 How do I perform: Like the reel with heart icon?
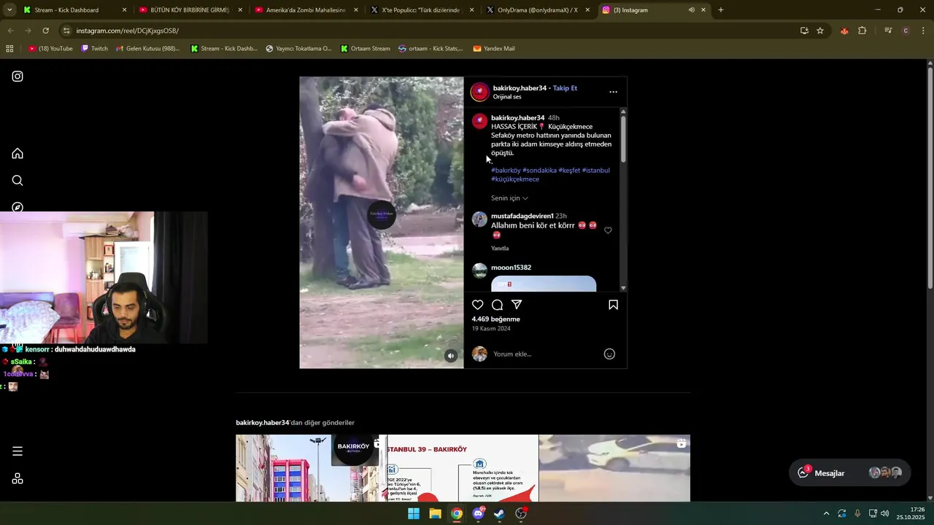click(477, 305)
